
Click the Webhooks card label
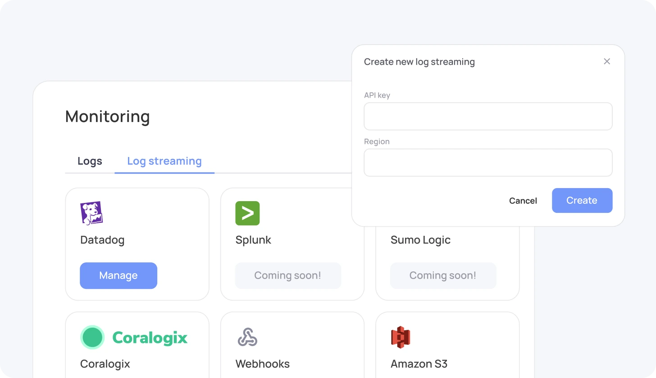[x=262, y=364]
